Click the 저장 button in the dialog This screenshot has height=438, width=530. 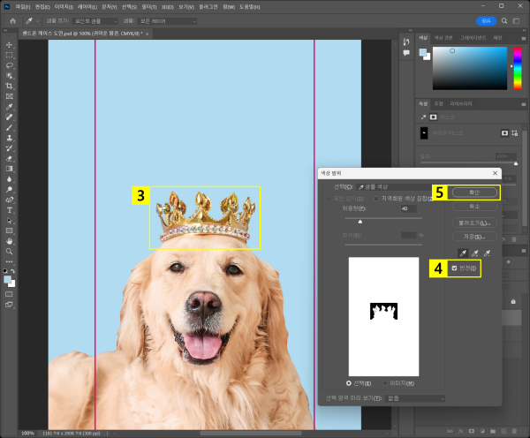tap(474, 237)
